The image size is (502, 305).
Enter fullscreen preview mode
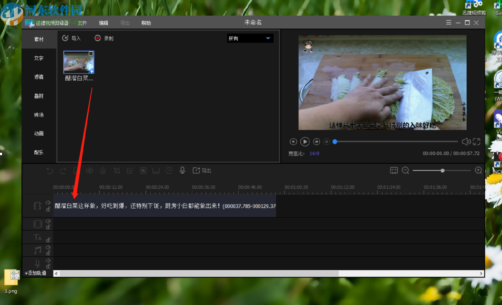[477, 142]
